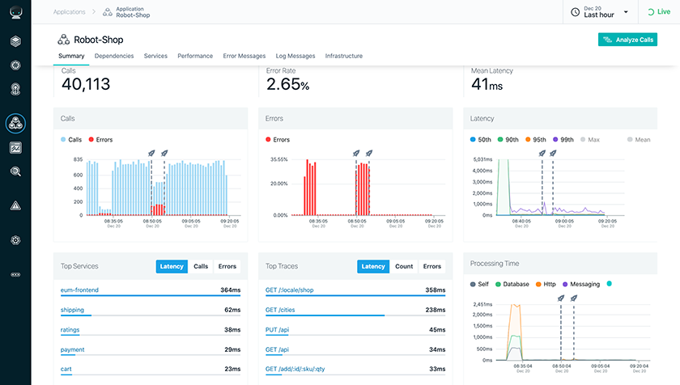Open the GET /add/:id/:sku/:qty trace
This screenshot has width=680, height=385.
pos(295,370)
